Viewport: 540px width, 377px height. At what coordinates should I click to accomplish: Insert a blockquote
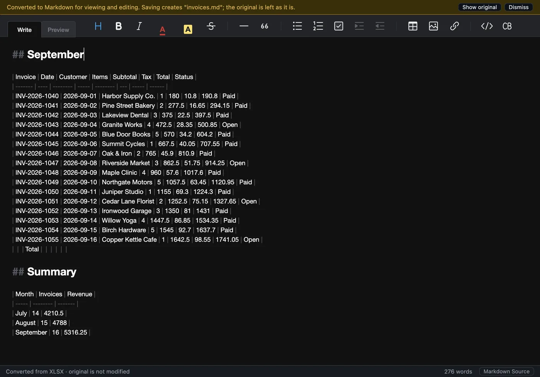[265, 26]
